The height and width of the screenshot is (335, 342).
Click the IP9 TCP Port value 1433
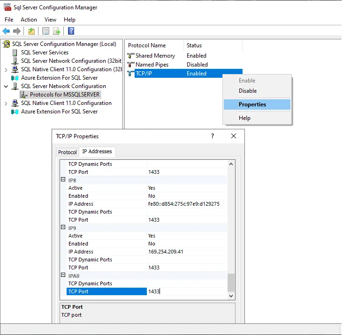pos(154,268)
